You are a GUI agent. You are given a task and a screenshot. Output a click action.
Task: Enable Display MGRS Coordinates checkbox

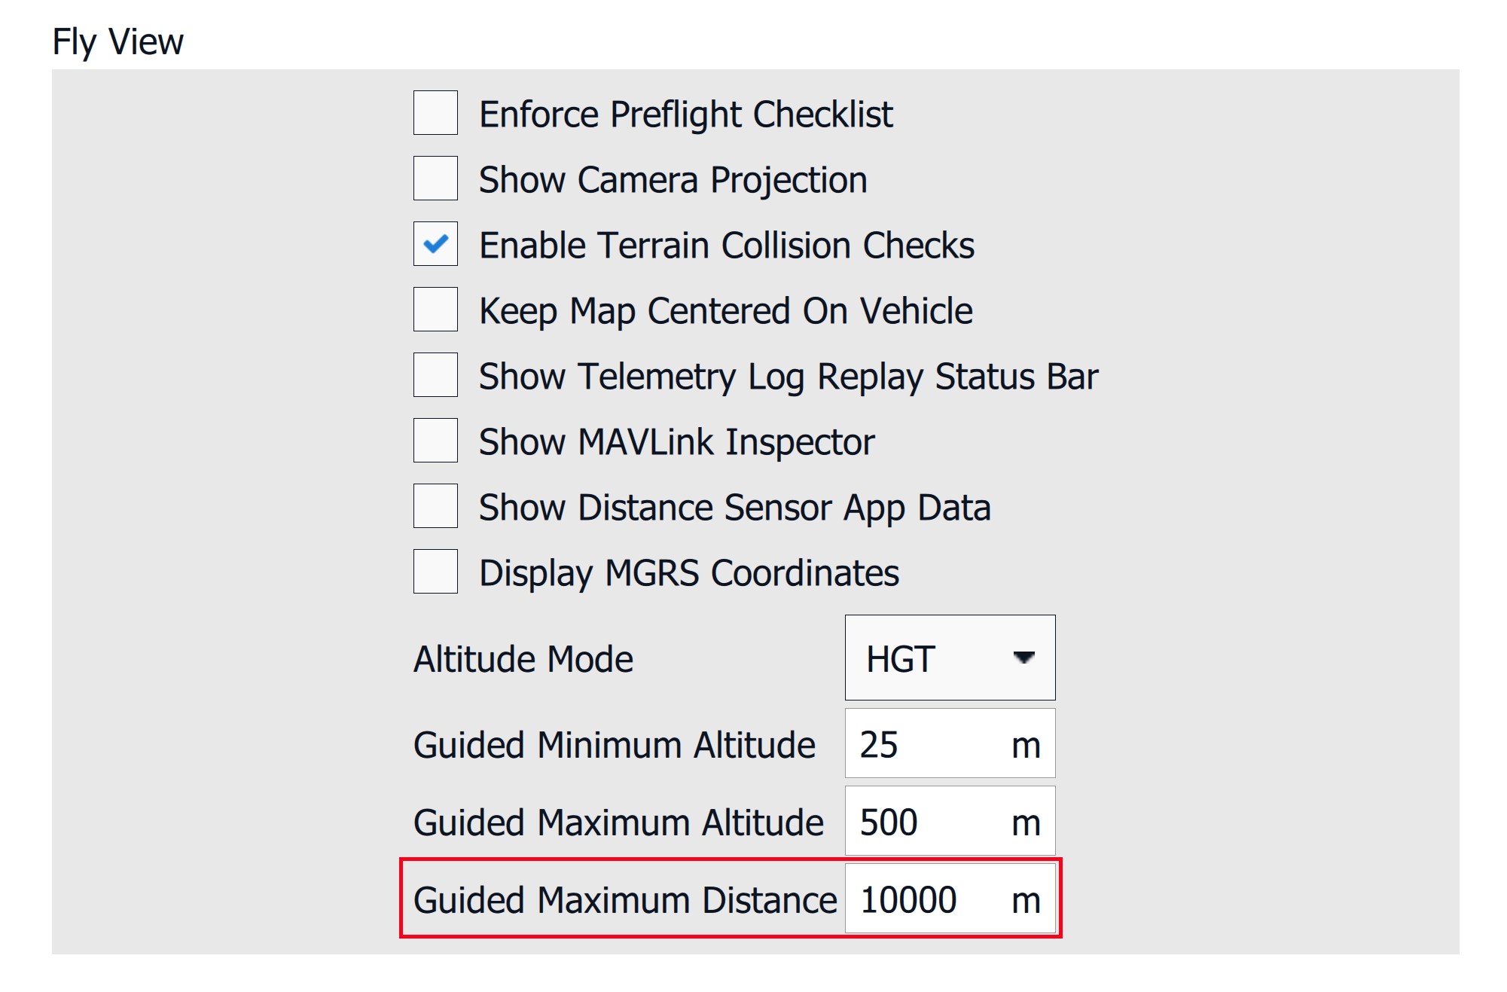click(435, 572)
